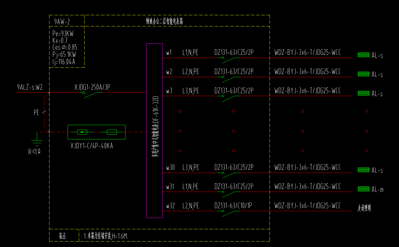Select the green hatch box beside w1 AL-s

tap(363, 55)
